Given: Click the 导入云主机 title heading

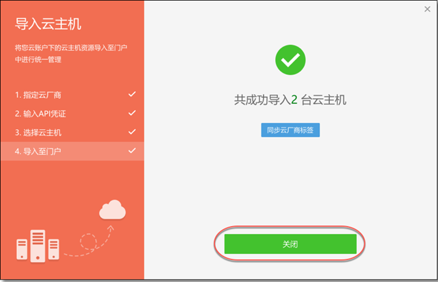Looking at the screenshot, I should pyautogui.click(x=48, y=24).
